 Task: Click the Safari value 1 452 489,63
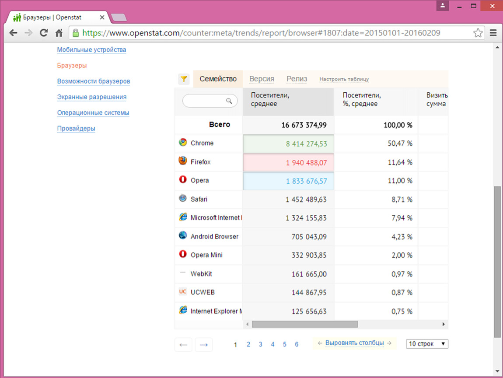306,199
